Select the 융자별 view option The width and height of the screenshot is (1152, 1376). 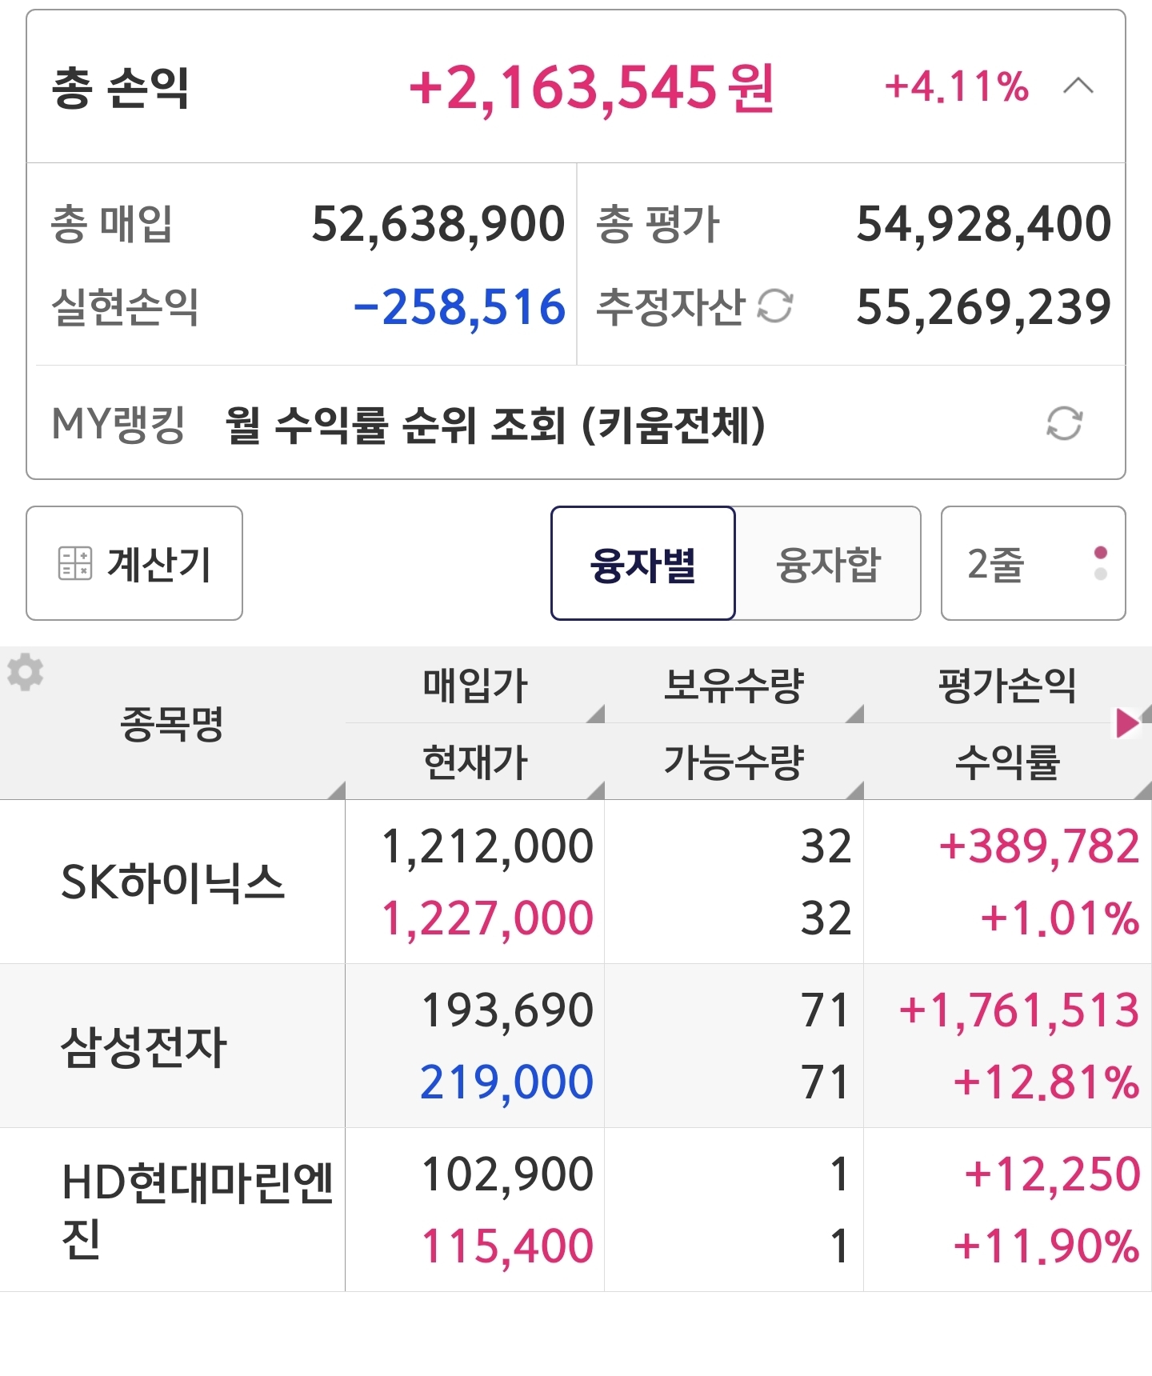pos(642,563)
